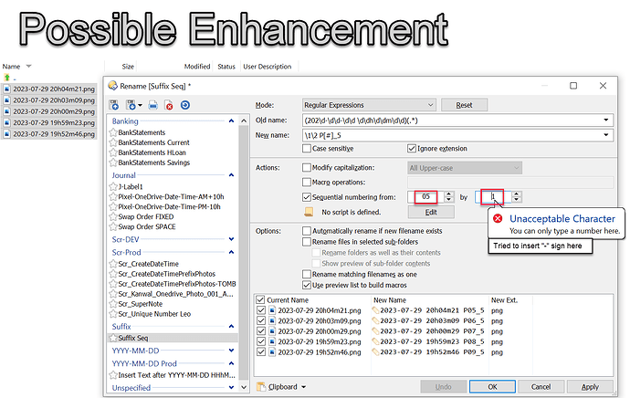Image resolution: width=630 pixels, height=398 pixels.
Task: Click the green up-folder arrow in file list
Action: (6, 78)
